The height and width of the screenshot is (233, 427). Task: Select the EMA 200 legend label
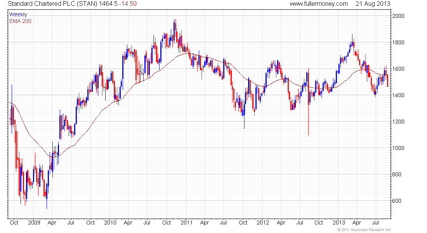pyautogui.click(x=20, y=21)
